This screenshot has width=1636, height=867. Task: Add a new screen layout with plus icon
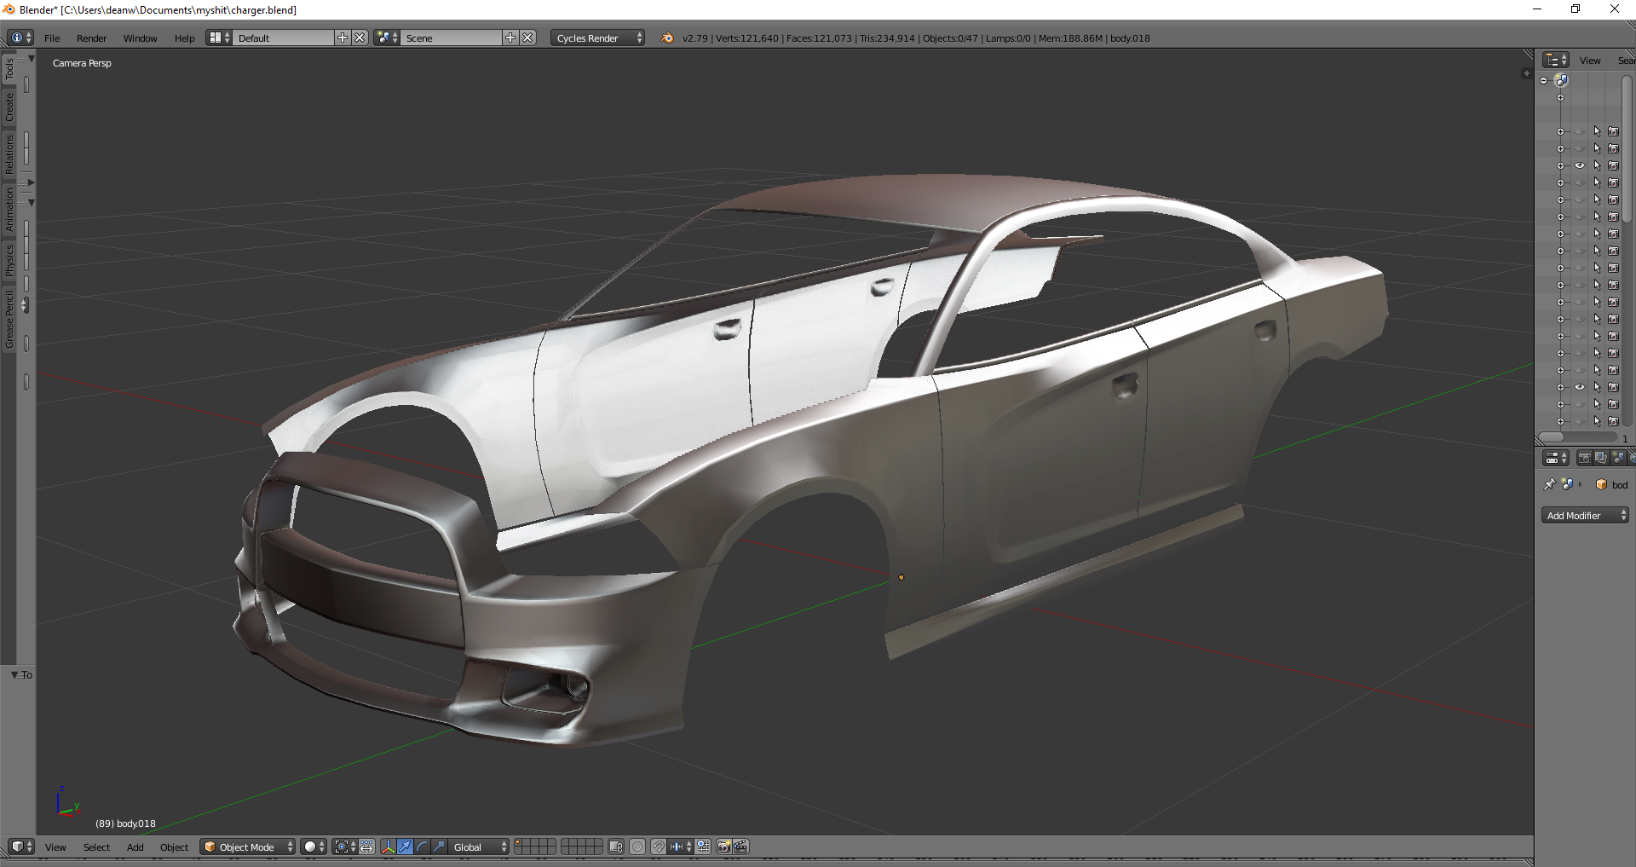[343, 38]
